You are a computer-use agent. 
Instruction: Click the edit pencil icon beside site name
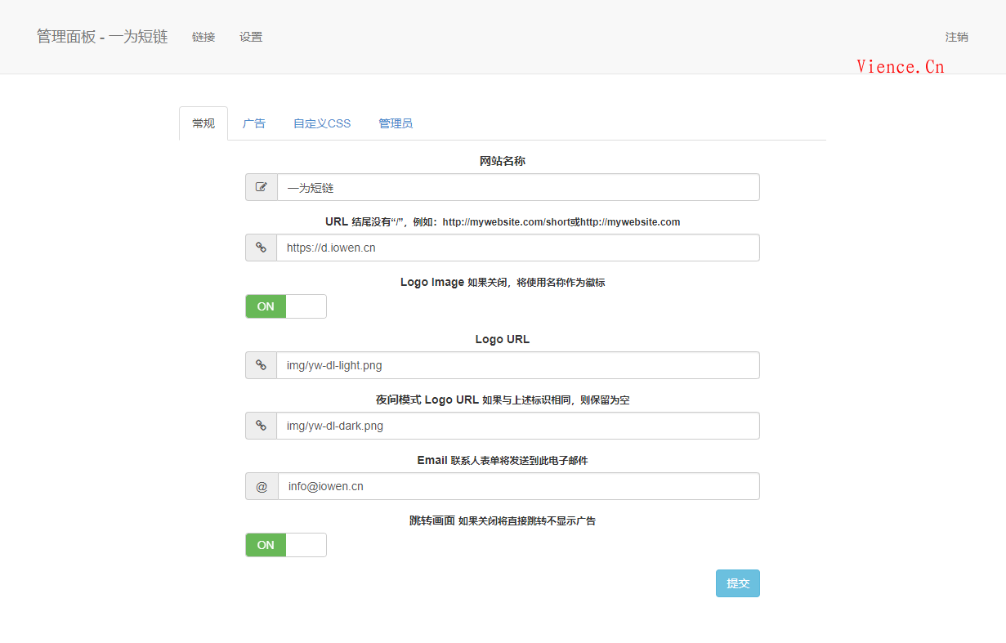point(261,187)
